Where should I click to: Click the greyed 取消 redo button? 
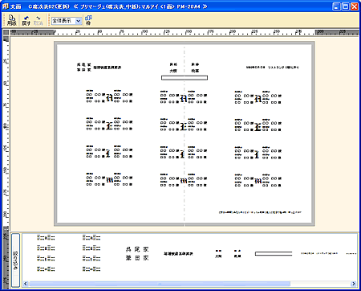(x=39, y=21)
